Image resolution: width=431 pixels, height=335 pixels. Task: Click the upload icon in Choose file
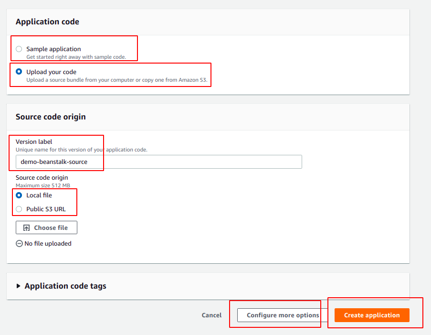pyautogui.click(x=26, y=228)
